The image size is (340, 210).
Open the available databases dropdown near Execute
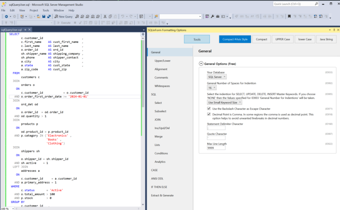tap(35, 23)
